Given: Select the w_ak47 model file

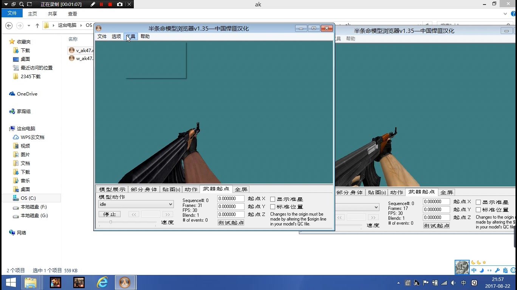Looking at the screenshot, I should pos(81,58).
